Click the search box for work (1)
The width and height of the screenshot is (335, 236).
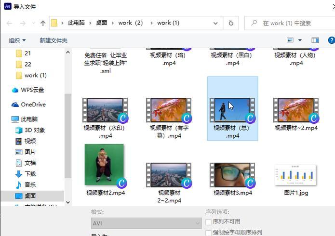tap(290, 23)
